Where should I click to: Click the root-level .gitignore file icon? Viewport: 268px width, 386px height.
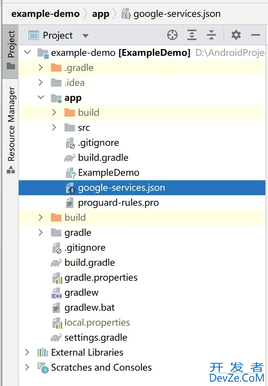tap(57, 248)
